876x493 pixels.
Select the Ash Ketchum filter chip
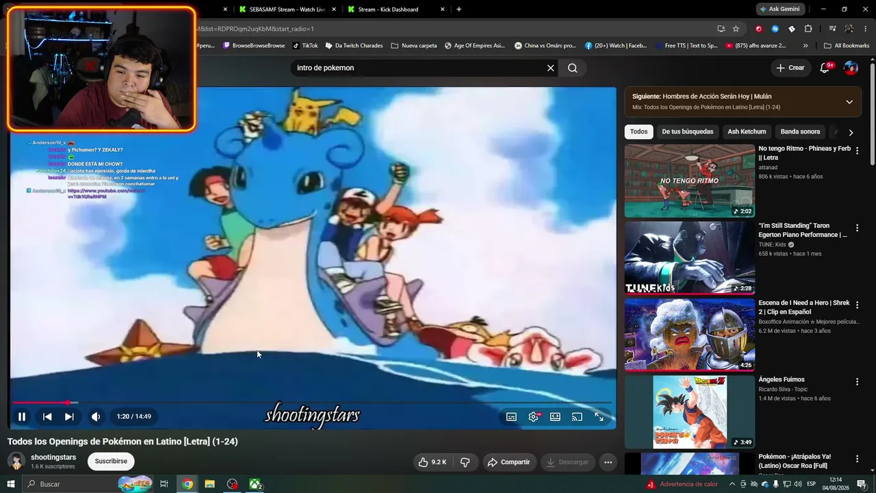(747, 131)
